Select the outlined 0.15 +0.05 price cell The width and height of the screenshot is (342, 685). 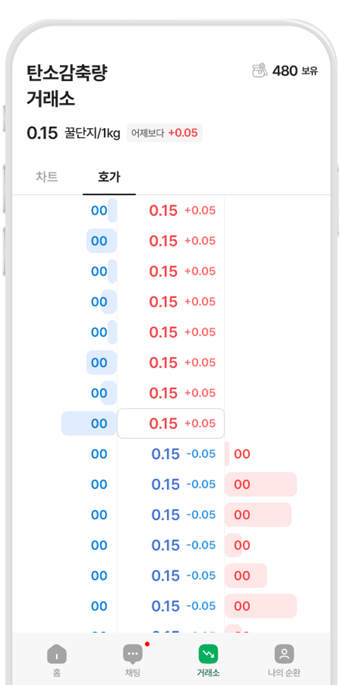(171, 423)
